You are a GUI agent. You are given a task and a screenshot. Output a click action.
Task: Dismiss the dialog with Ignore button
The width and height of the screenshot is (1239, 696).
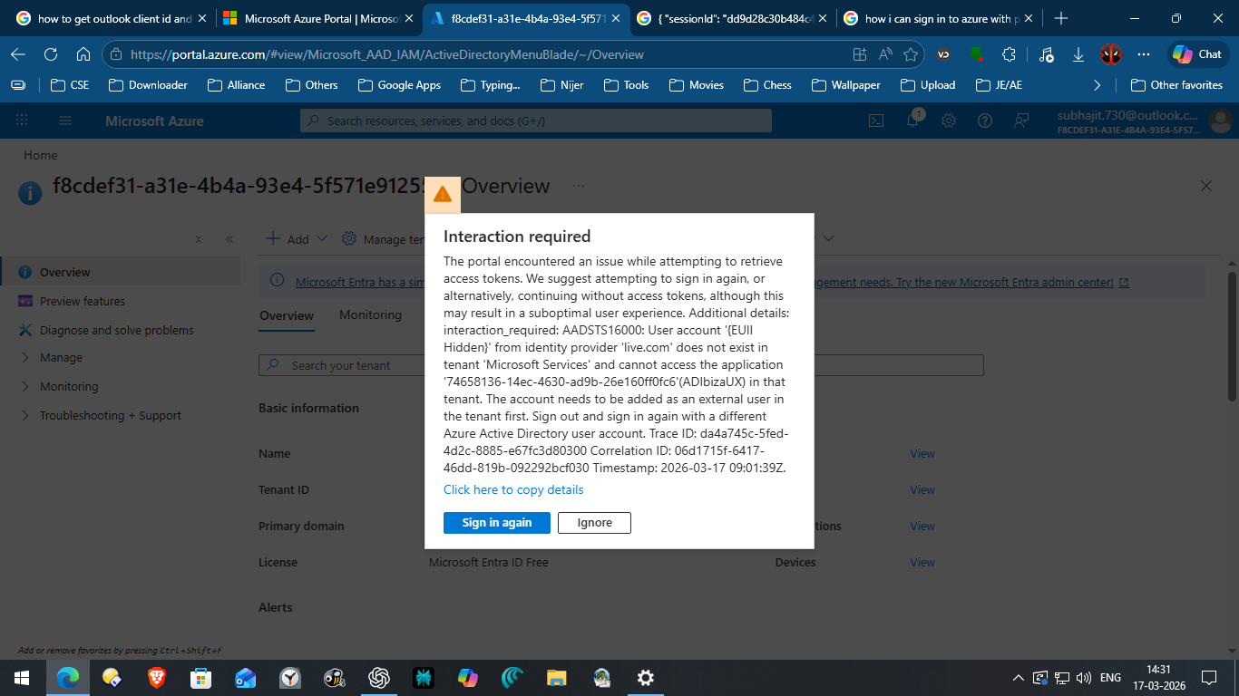coord(594,523)
